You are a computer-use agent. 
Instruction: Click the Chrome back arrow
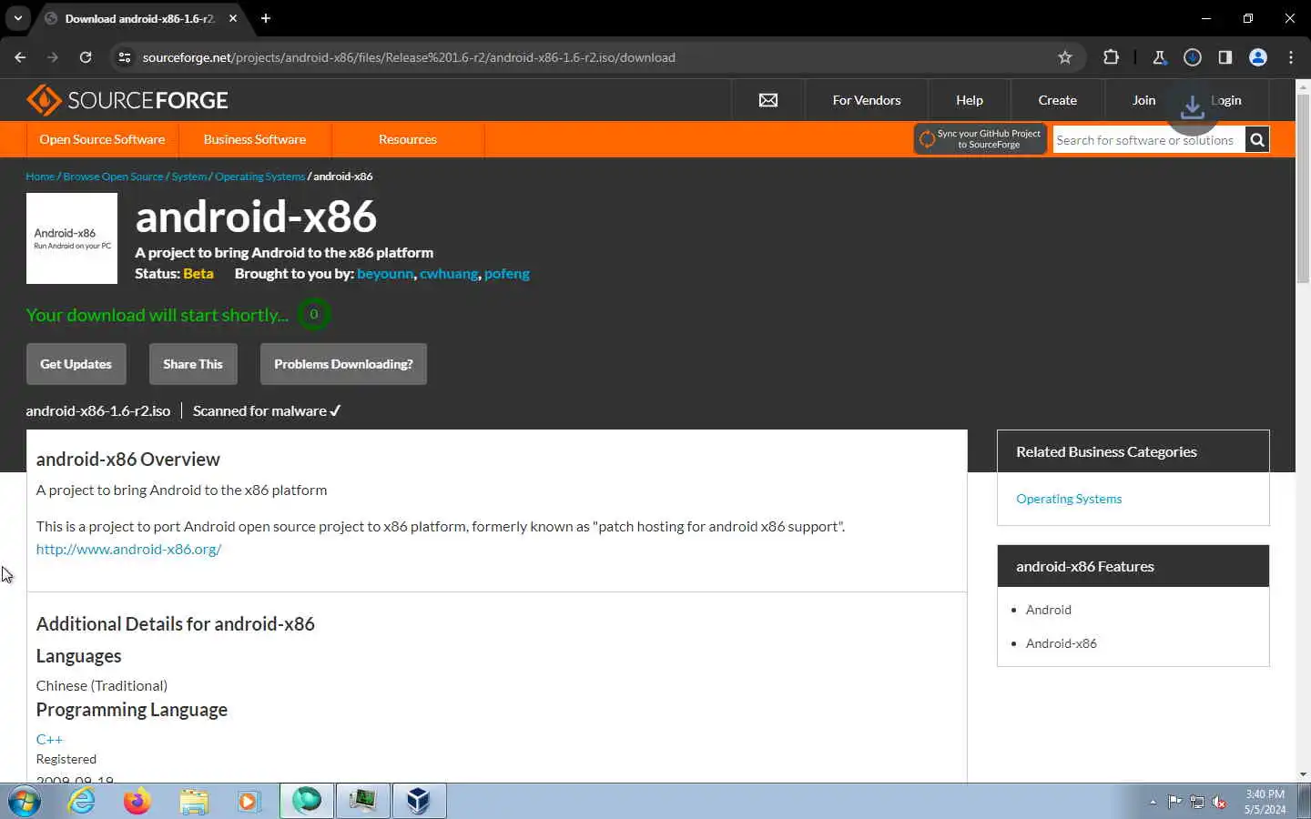click(x=20, y=57)
